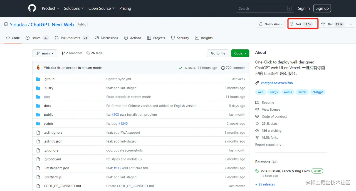Viewport: 356px width, 191px height.
Task: Open the Discussions tab
Action: (x=106, y=38)
